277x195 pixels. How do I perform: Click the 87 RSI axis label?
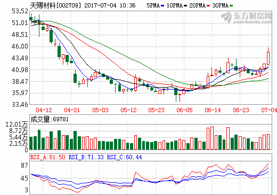[25, 166]
